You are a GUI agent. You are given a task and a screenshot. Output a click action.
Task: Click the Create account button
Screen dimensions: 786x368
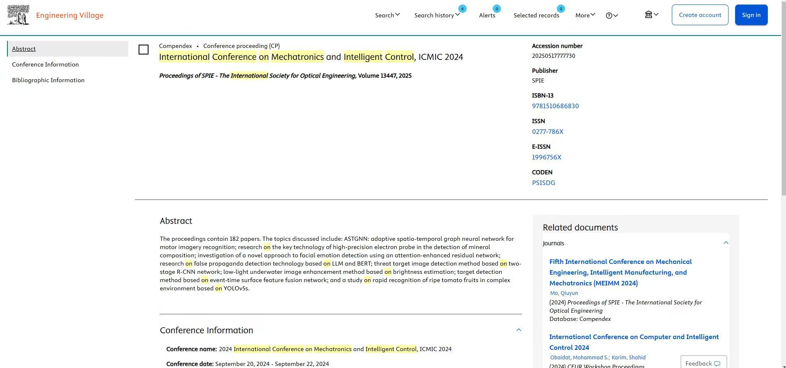tap(700, 15)
